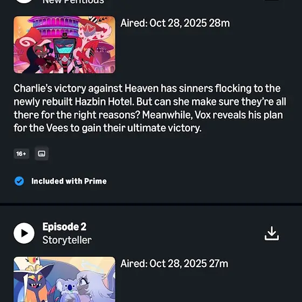The height and width of the screenshot is (302, 302).
Task: Tap the cut-off download icon of the first episode
Action: point(272,0)
